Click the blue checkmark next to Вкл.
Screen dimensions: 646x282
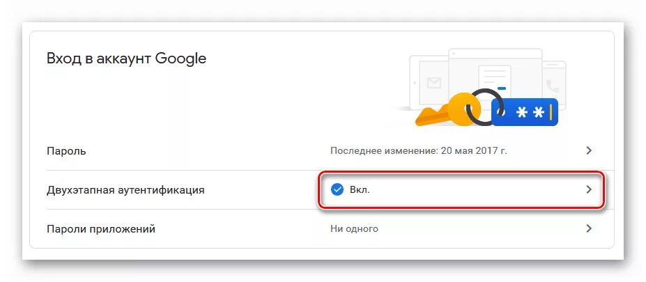click(337, 189)
